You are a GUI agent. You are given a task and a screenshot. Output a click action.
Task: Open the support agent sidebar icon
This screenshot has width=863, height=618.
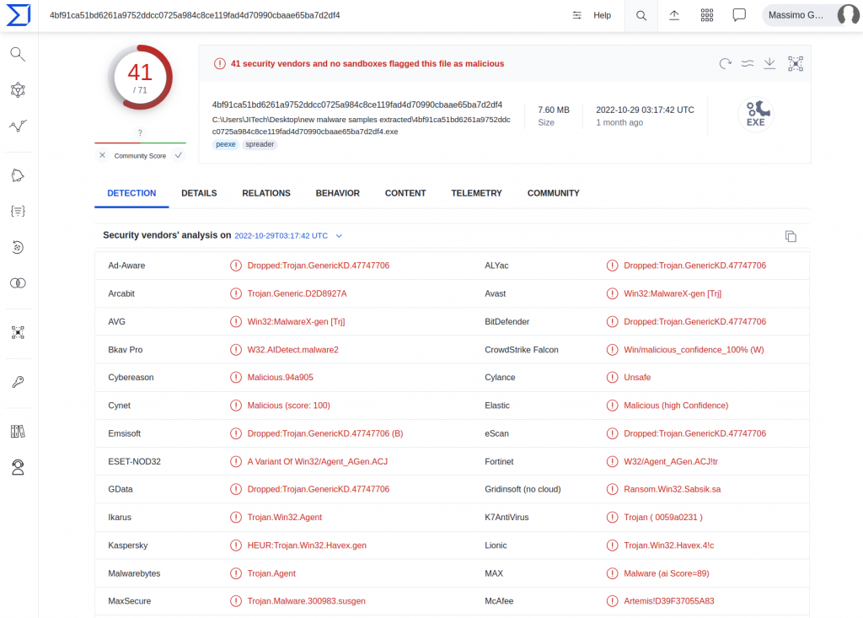[x=18, y=467]
